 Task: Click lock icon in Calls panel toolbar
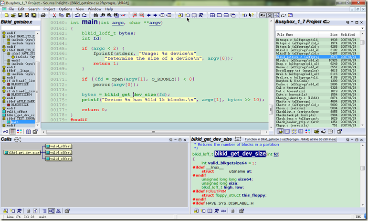(28, 210)
